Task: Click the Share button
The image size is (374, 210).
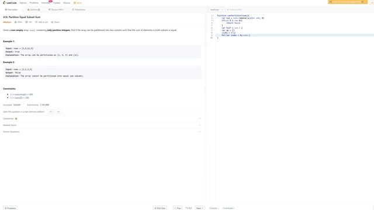Action: [56, 22]
